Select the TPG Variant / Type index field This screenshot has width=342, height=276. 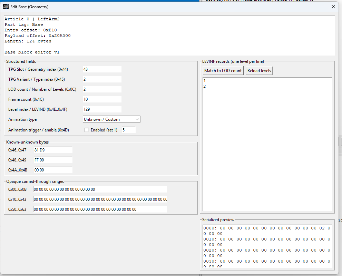(102, 79)
